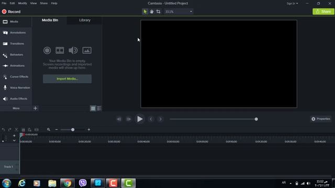This screenshot has width=335, height=188.
Task: Switch Media Bin to thumbnail grid view
Action: [x=93, y=108]
